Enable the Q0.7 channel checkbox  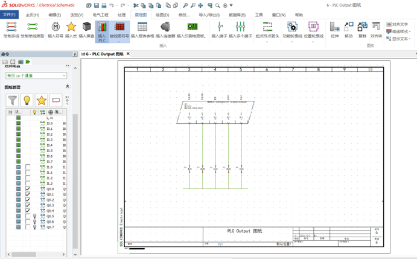click(28, 227)
